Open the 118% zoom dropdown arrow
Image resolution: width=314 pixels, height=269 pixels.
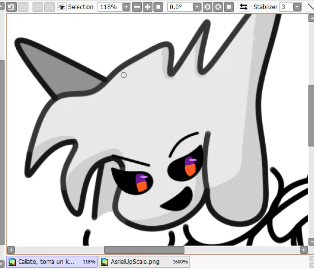[126, 7]
